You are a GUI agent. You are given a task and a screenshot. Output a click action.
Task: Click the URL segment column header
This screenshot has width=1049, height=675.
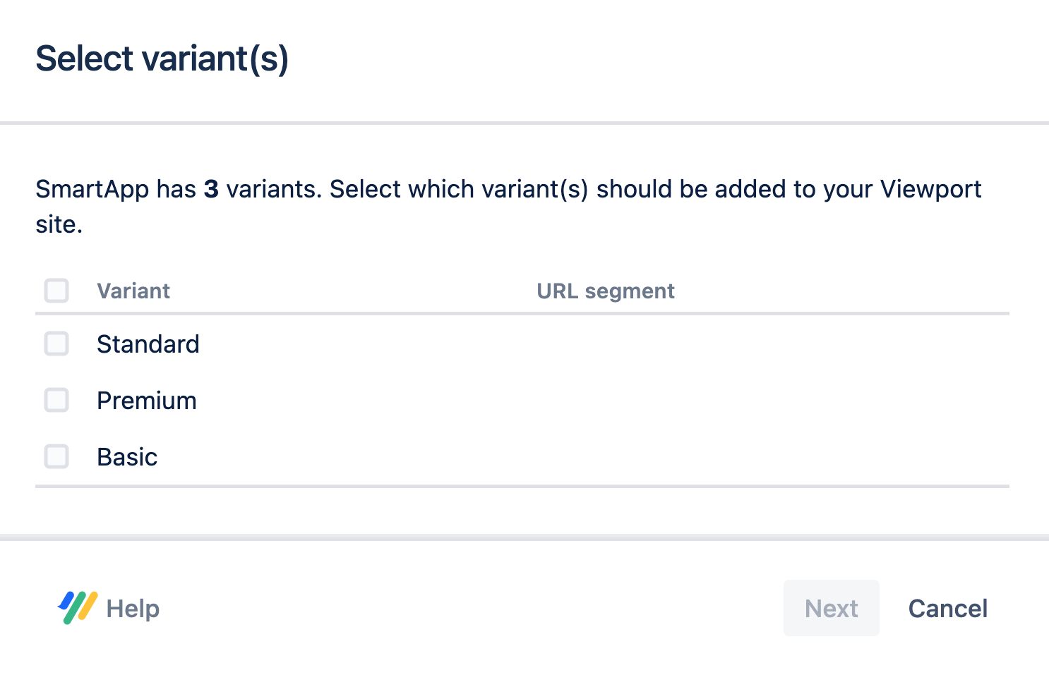click(x=606, y=291)
